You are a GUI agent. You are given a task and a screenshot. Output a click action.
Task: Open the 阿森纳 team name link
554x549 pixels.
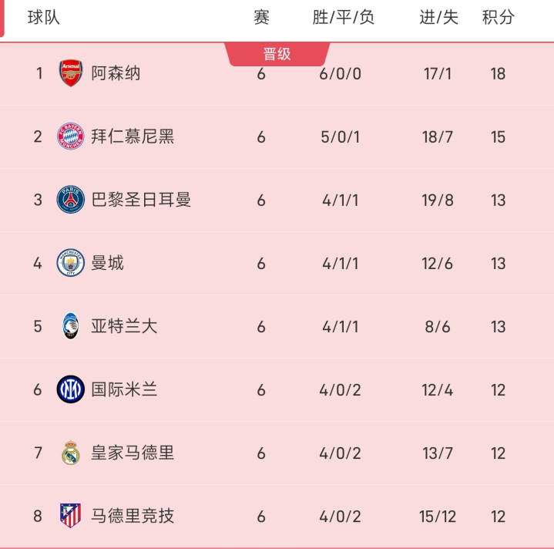tap(116, 73)
